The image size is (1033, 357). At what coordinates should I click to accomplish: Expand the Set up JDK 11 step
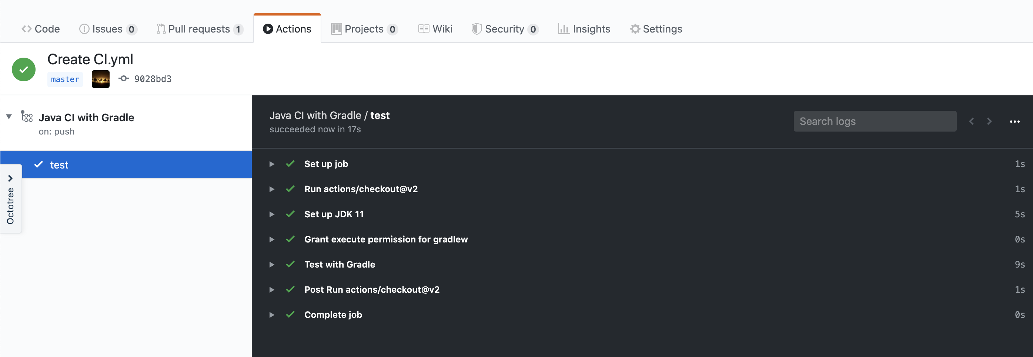point(272,214)
